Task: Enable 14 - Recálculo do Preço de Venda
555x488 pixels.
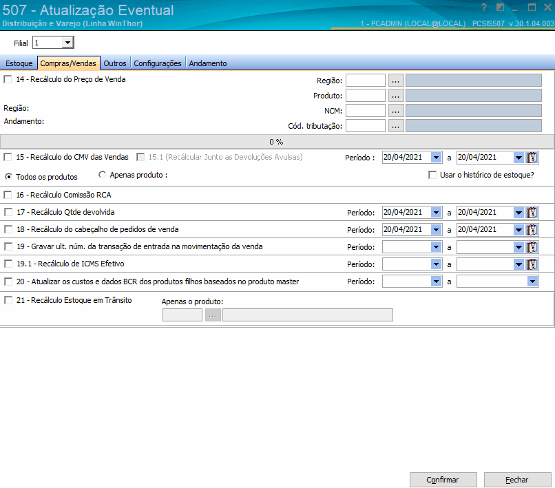Action: pos(8,79)
